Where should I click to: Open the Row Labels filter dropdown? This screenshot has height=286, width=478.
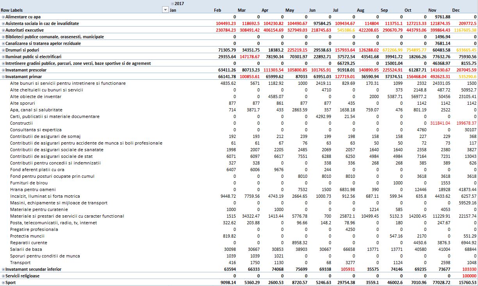[165, 10]
